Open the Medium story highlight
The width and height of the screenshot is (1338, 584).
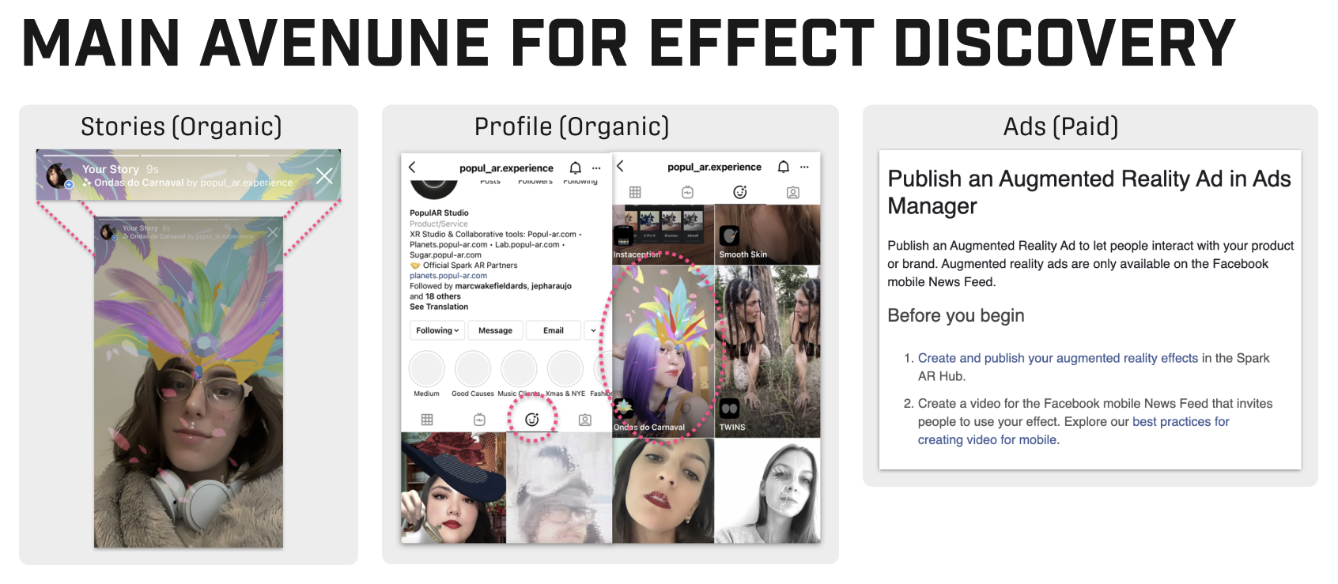426,369
